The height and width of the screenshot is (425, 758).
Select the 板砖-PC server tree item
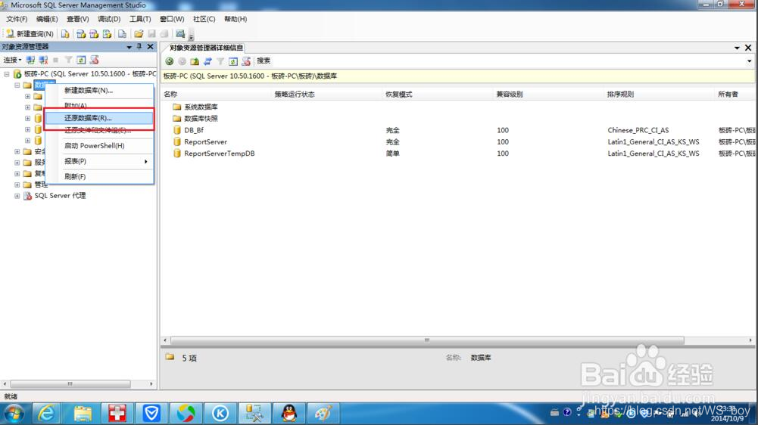pyautogui.click(x=90, y=74)
